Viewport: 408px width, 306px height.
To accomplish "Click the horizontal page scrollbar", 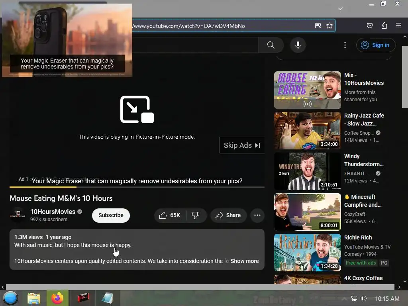I will pos(200,287).
